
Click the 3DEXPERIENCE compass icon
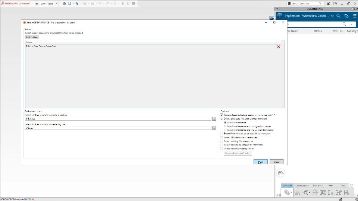point(280,16)
